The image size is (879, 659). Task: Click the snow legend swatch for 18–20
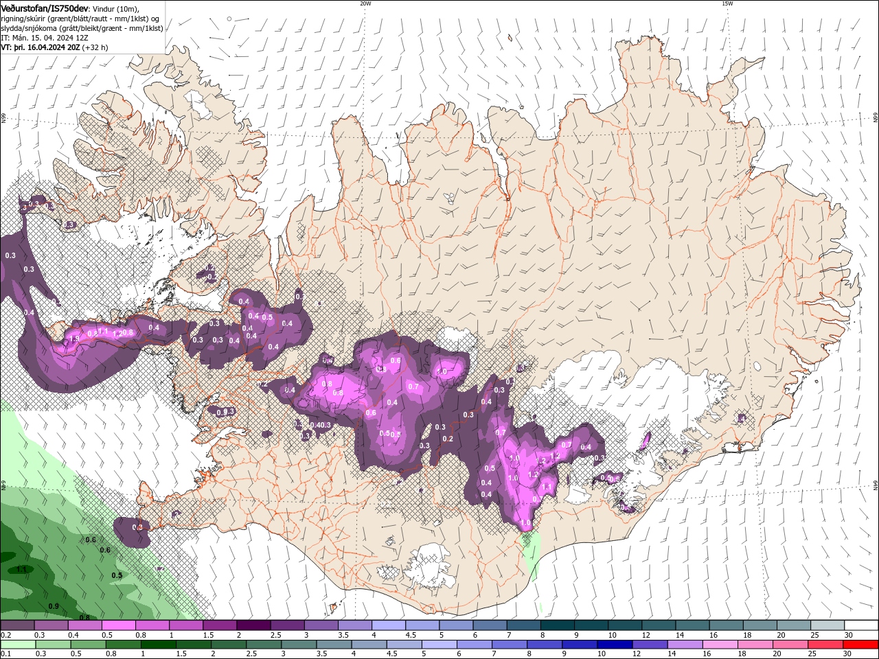[x=759, y=625]
